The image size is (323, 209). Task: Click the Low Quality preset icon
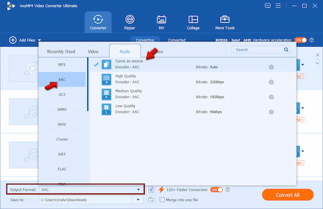(106, 109)
